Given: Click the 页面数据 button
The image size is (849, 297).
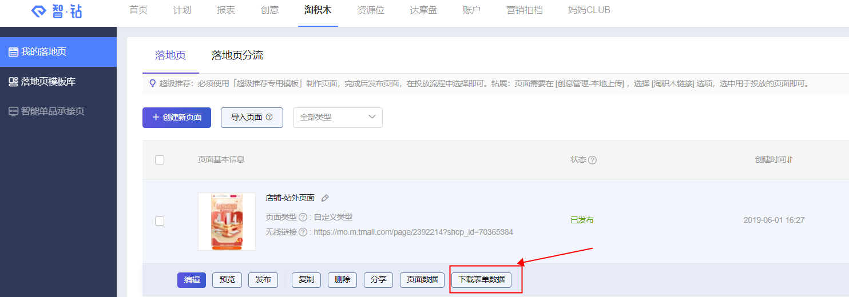Looking at the screenshot, I should [422, 280].
